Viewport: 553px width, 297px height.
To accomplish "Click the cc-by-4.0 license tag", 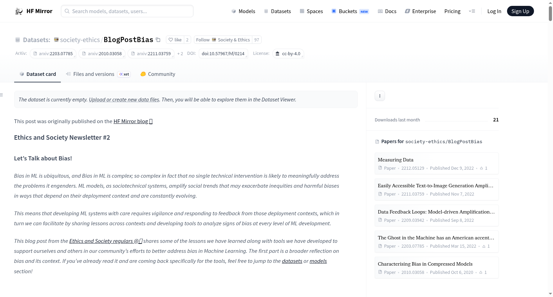I will click(288, 53).
